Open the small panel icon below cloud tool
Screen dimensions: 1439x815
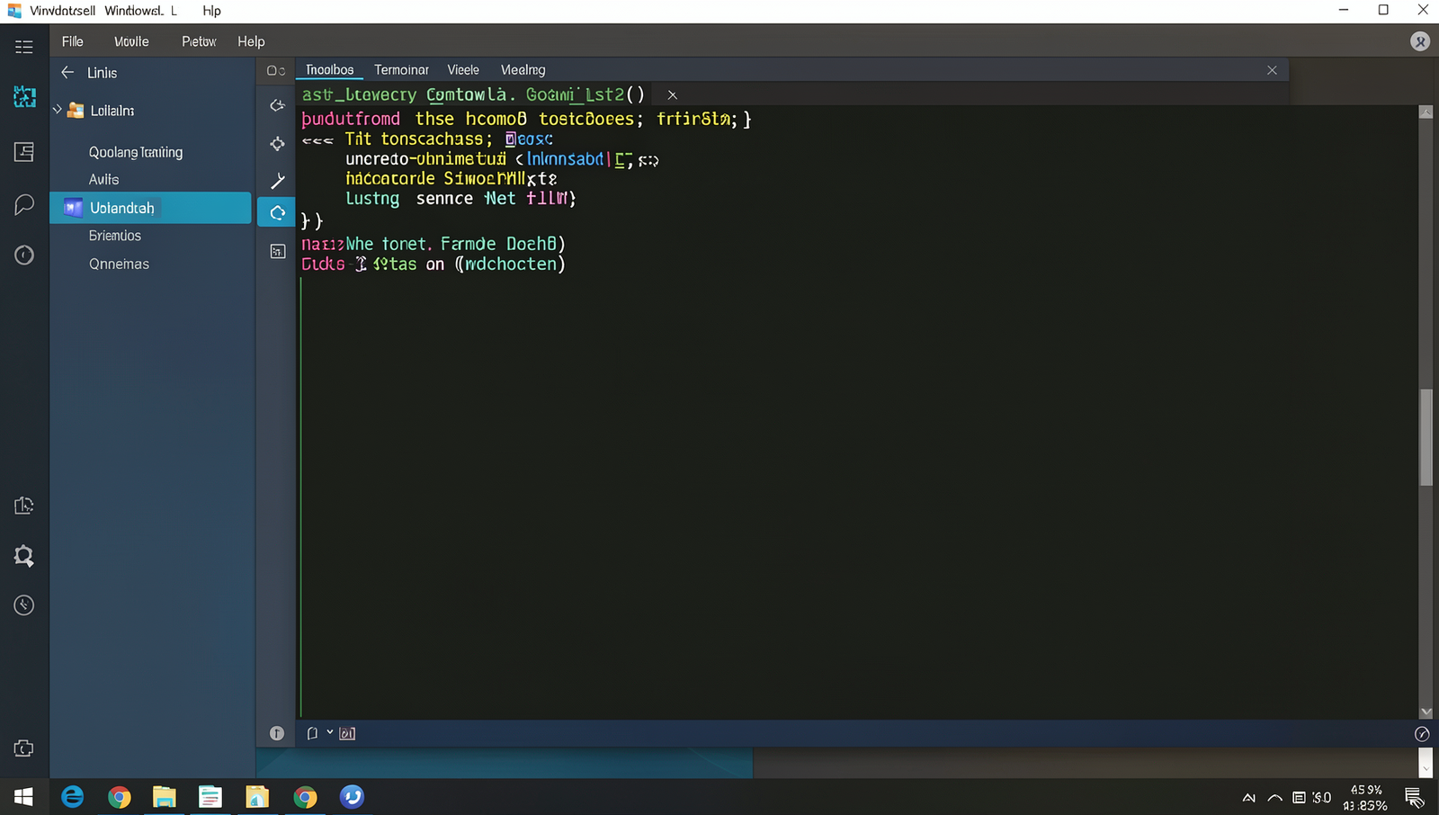(x=277, y=252)
